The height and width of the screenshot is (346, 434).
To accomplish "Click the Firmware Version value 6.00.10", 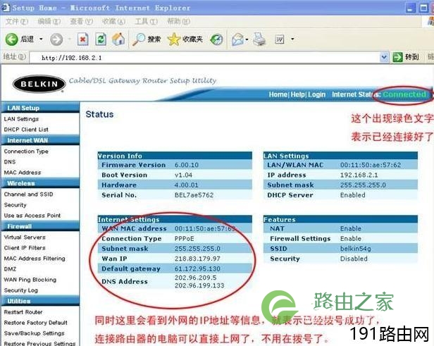I will coord(187,165).
